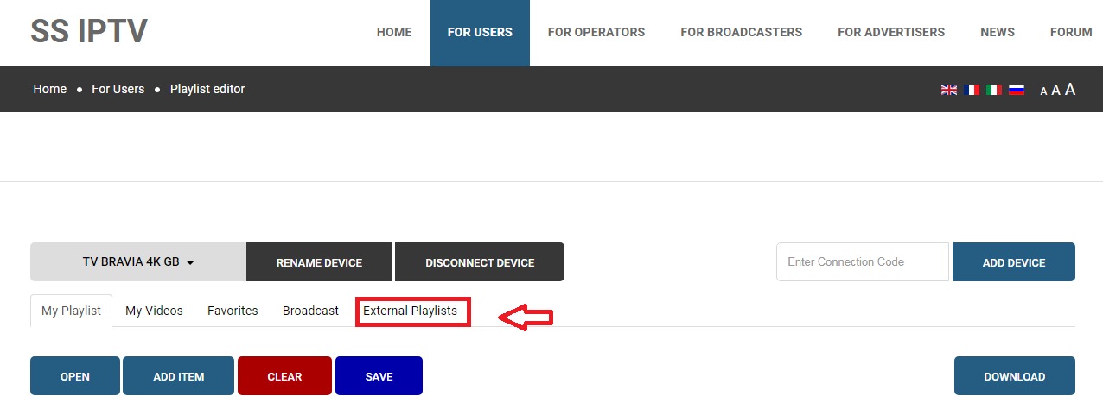This screenshot has width=1103, height=409.
Task: Switch language using the UK flag
Action: (x=948, y=90)
